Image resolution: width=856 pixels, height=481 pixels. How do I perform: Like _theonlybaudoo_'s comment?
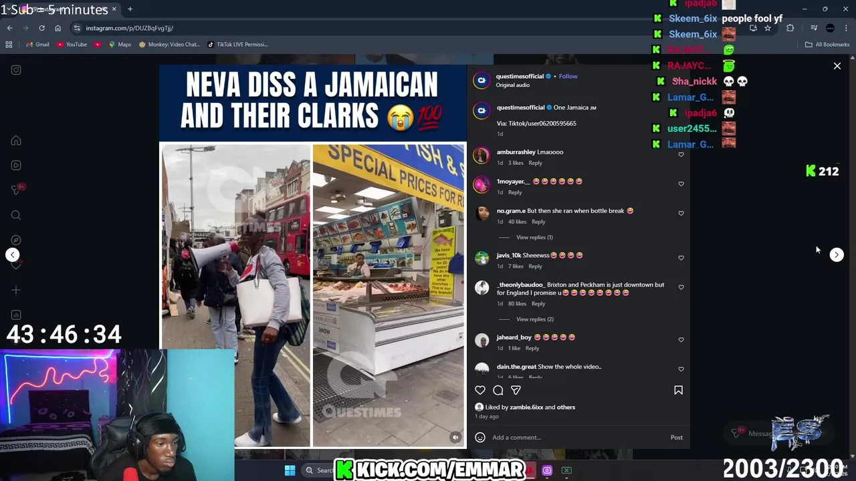tap(681, 287)
